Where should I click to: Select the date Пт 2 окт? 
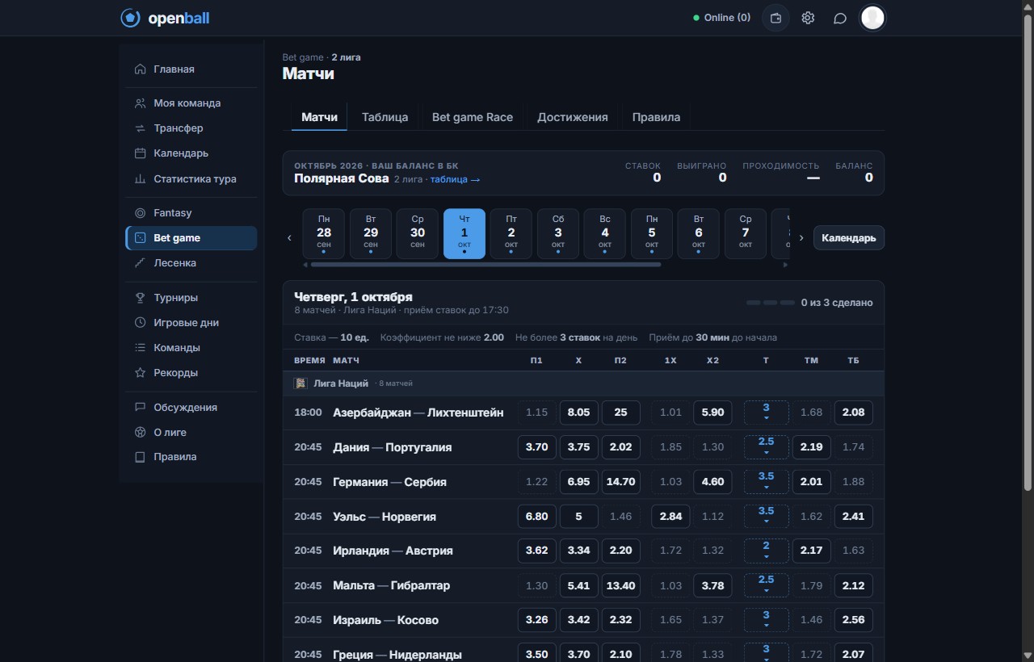511,234
